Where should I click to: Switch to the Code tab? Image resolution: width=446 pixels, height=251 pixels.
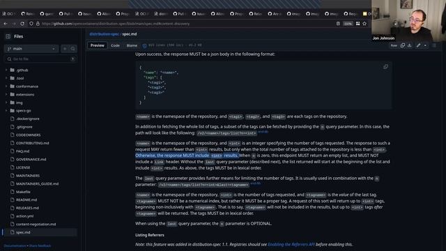[115, 45]
